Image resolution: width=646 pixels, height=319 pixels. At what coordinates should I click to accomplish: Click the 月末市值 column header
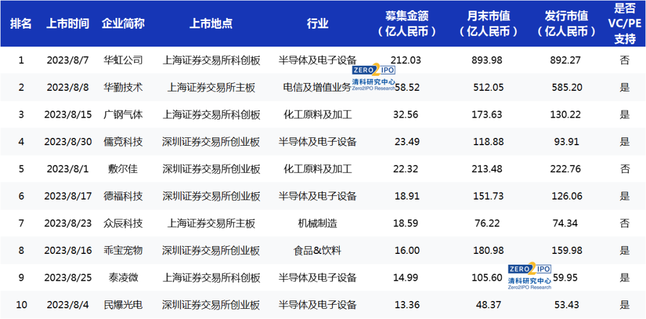489,23
